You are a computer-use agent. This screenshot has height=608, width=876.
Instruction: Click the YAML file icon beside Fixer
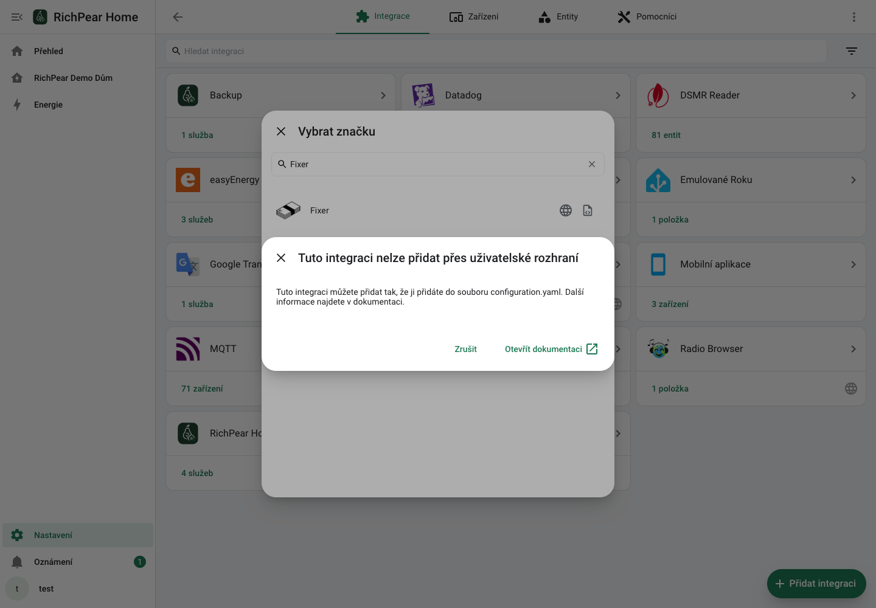pos(588,210)
